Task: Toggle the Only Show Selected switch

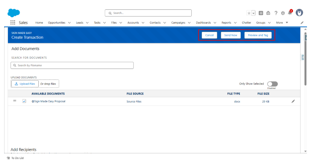Action: pos(272,84)
